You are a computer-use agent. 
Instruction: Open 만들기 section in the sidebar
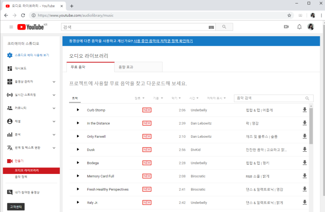click(x=19, y=161)
